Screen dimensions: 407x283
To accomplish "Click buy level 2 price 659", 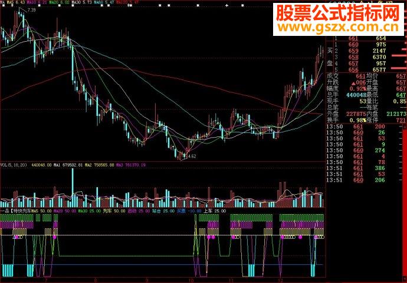I will pyautogui.click(x=353, y=51).
